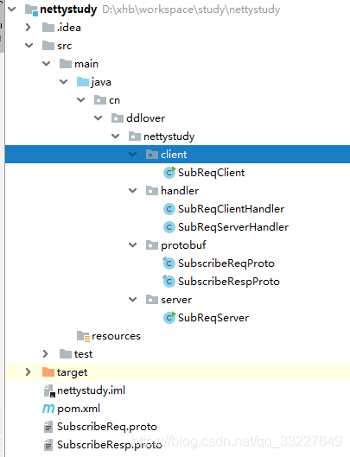Select the SubscribeRespProto class
This screenshot has width=350, height=457.
[x=229, y=282]
